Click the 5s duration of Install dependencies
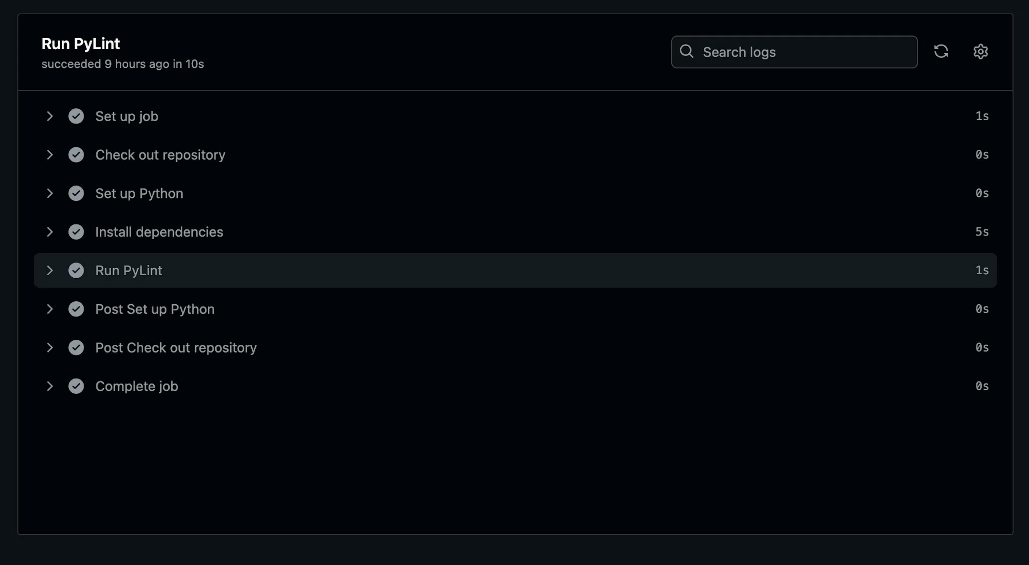 (x=982, y=232)
